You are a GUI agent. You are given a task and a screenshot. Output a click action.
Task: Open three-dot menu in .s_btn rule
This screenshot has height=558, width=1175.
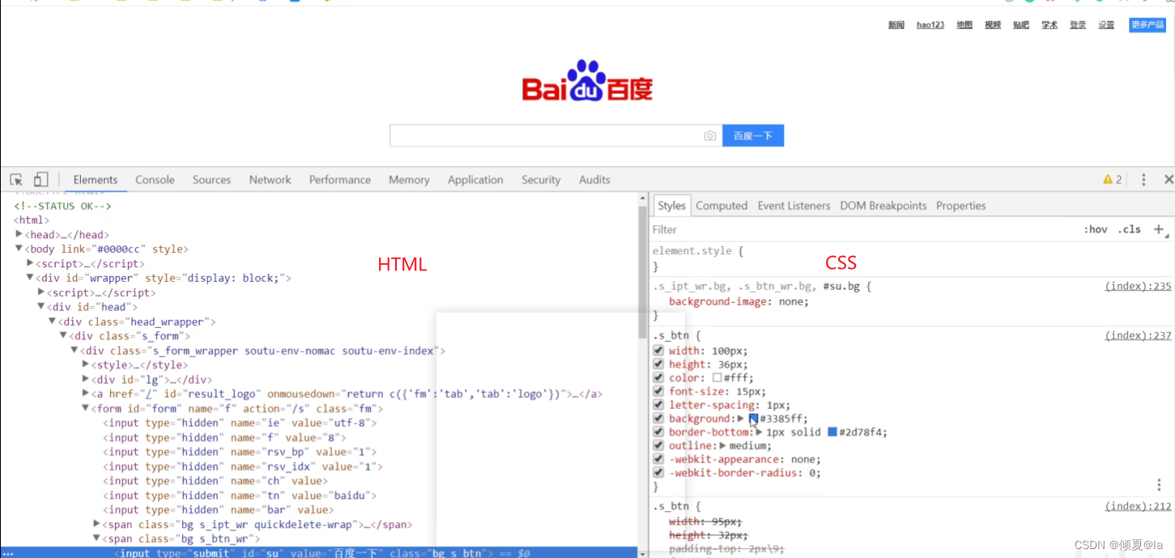click(x=1160, y=484)
